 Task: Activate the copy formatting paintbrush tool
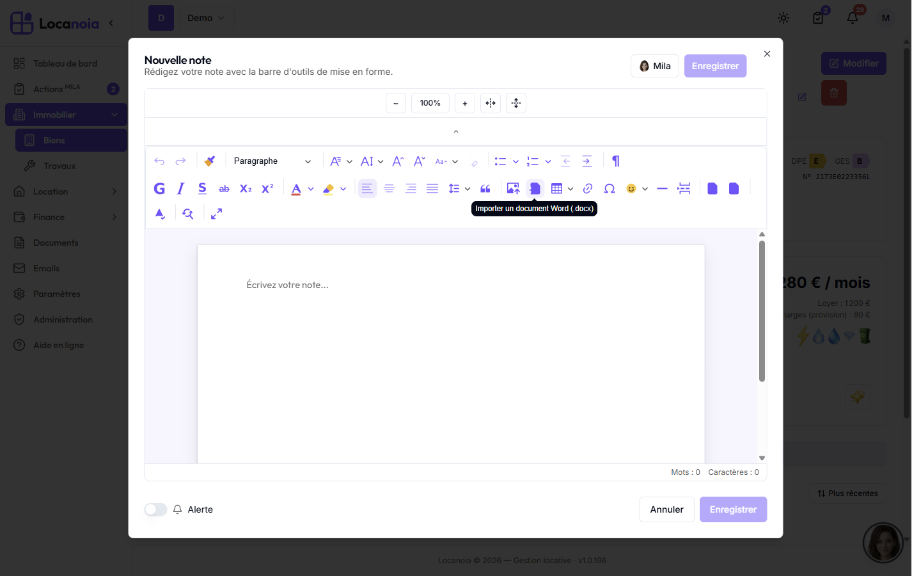click(x=210, y=161)
